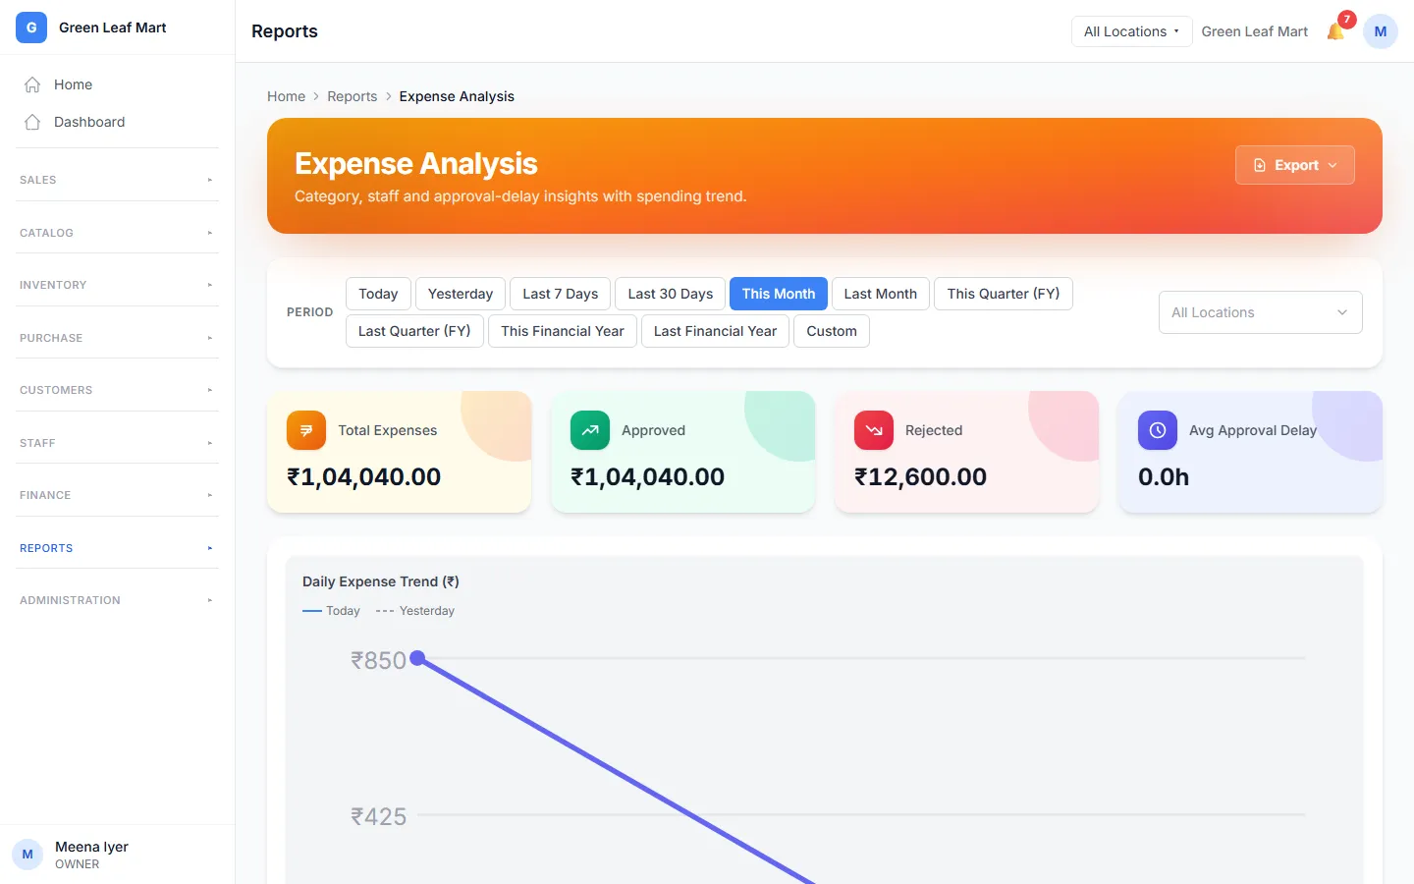
Task: Open the user avatar menu in header
Action: 1381,31
